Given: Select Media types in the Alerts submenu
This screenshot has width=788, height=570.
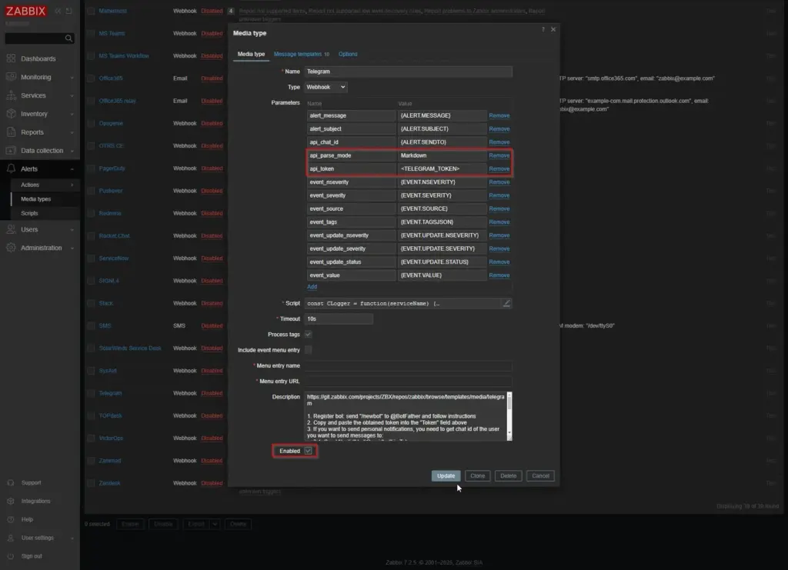Looking at the screenshot, I should 45,199.
